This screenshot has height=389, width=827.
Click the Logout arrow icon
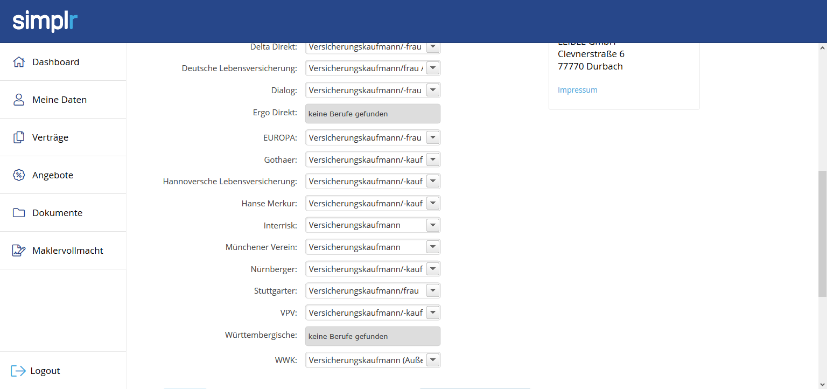coord(18,371)
